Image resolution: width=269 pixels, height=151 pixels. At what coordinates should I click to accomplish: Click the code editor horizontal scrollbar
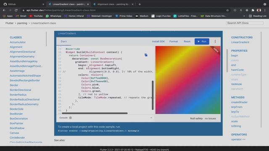tap(95, 113)
